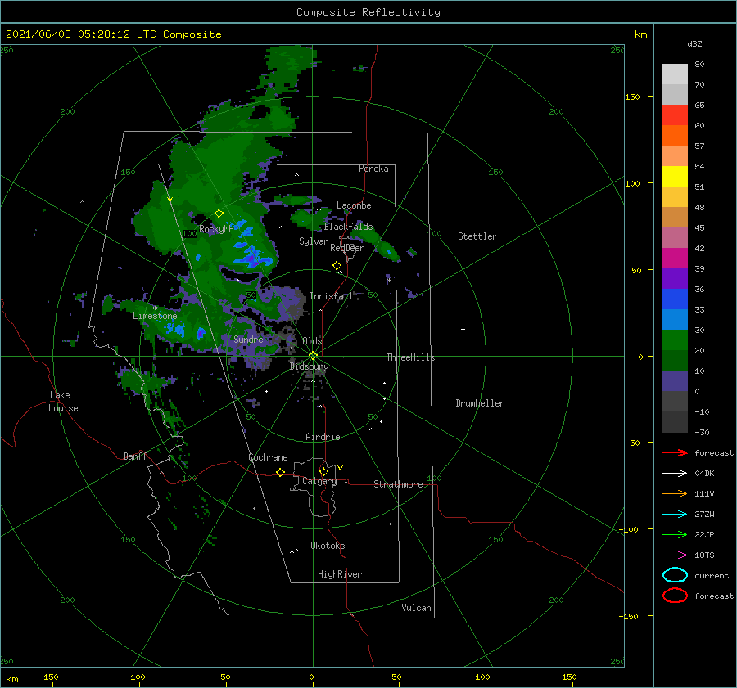Image resolution: width=737 pixels, height=688 pixels.
Task: Click the yellow radar center diamond at Olds
Action: pos(313,356)
